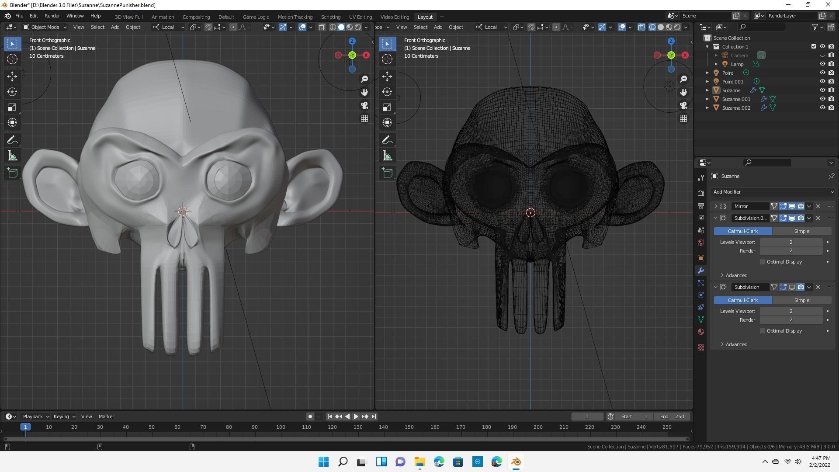Open the Physics properties tab

click(701, 295)
